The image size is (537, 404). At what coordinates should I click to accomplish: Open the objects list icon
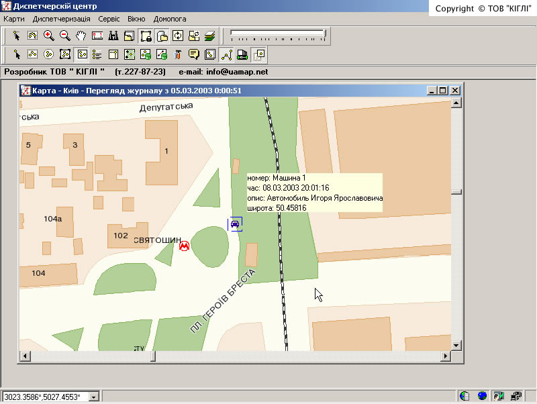[97, 54]
